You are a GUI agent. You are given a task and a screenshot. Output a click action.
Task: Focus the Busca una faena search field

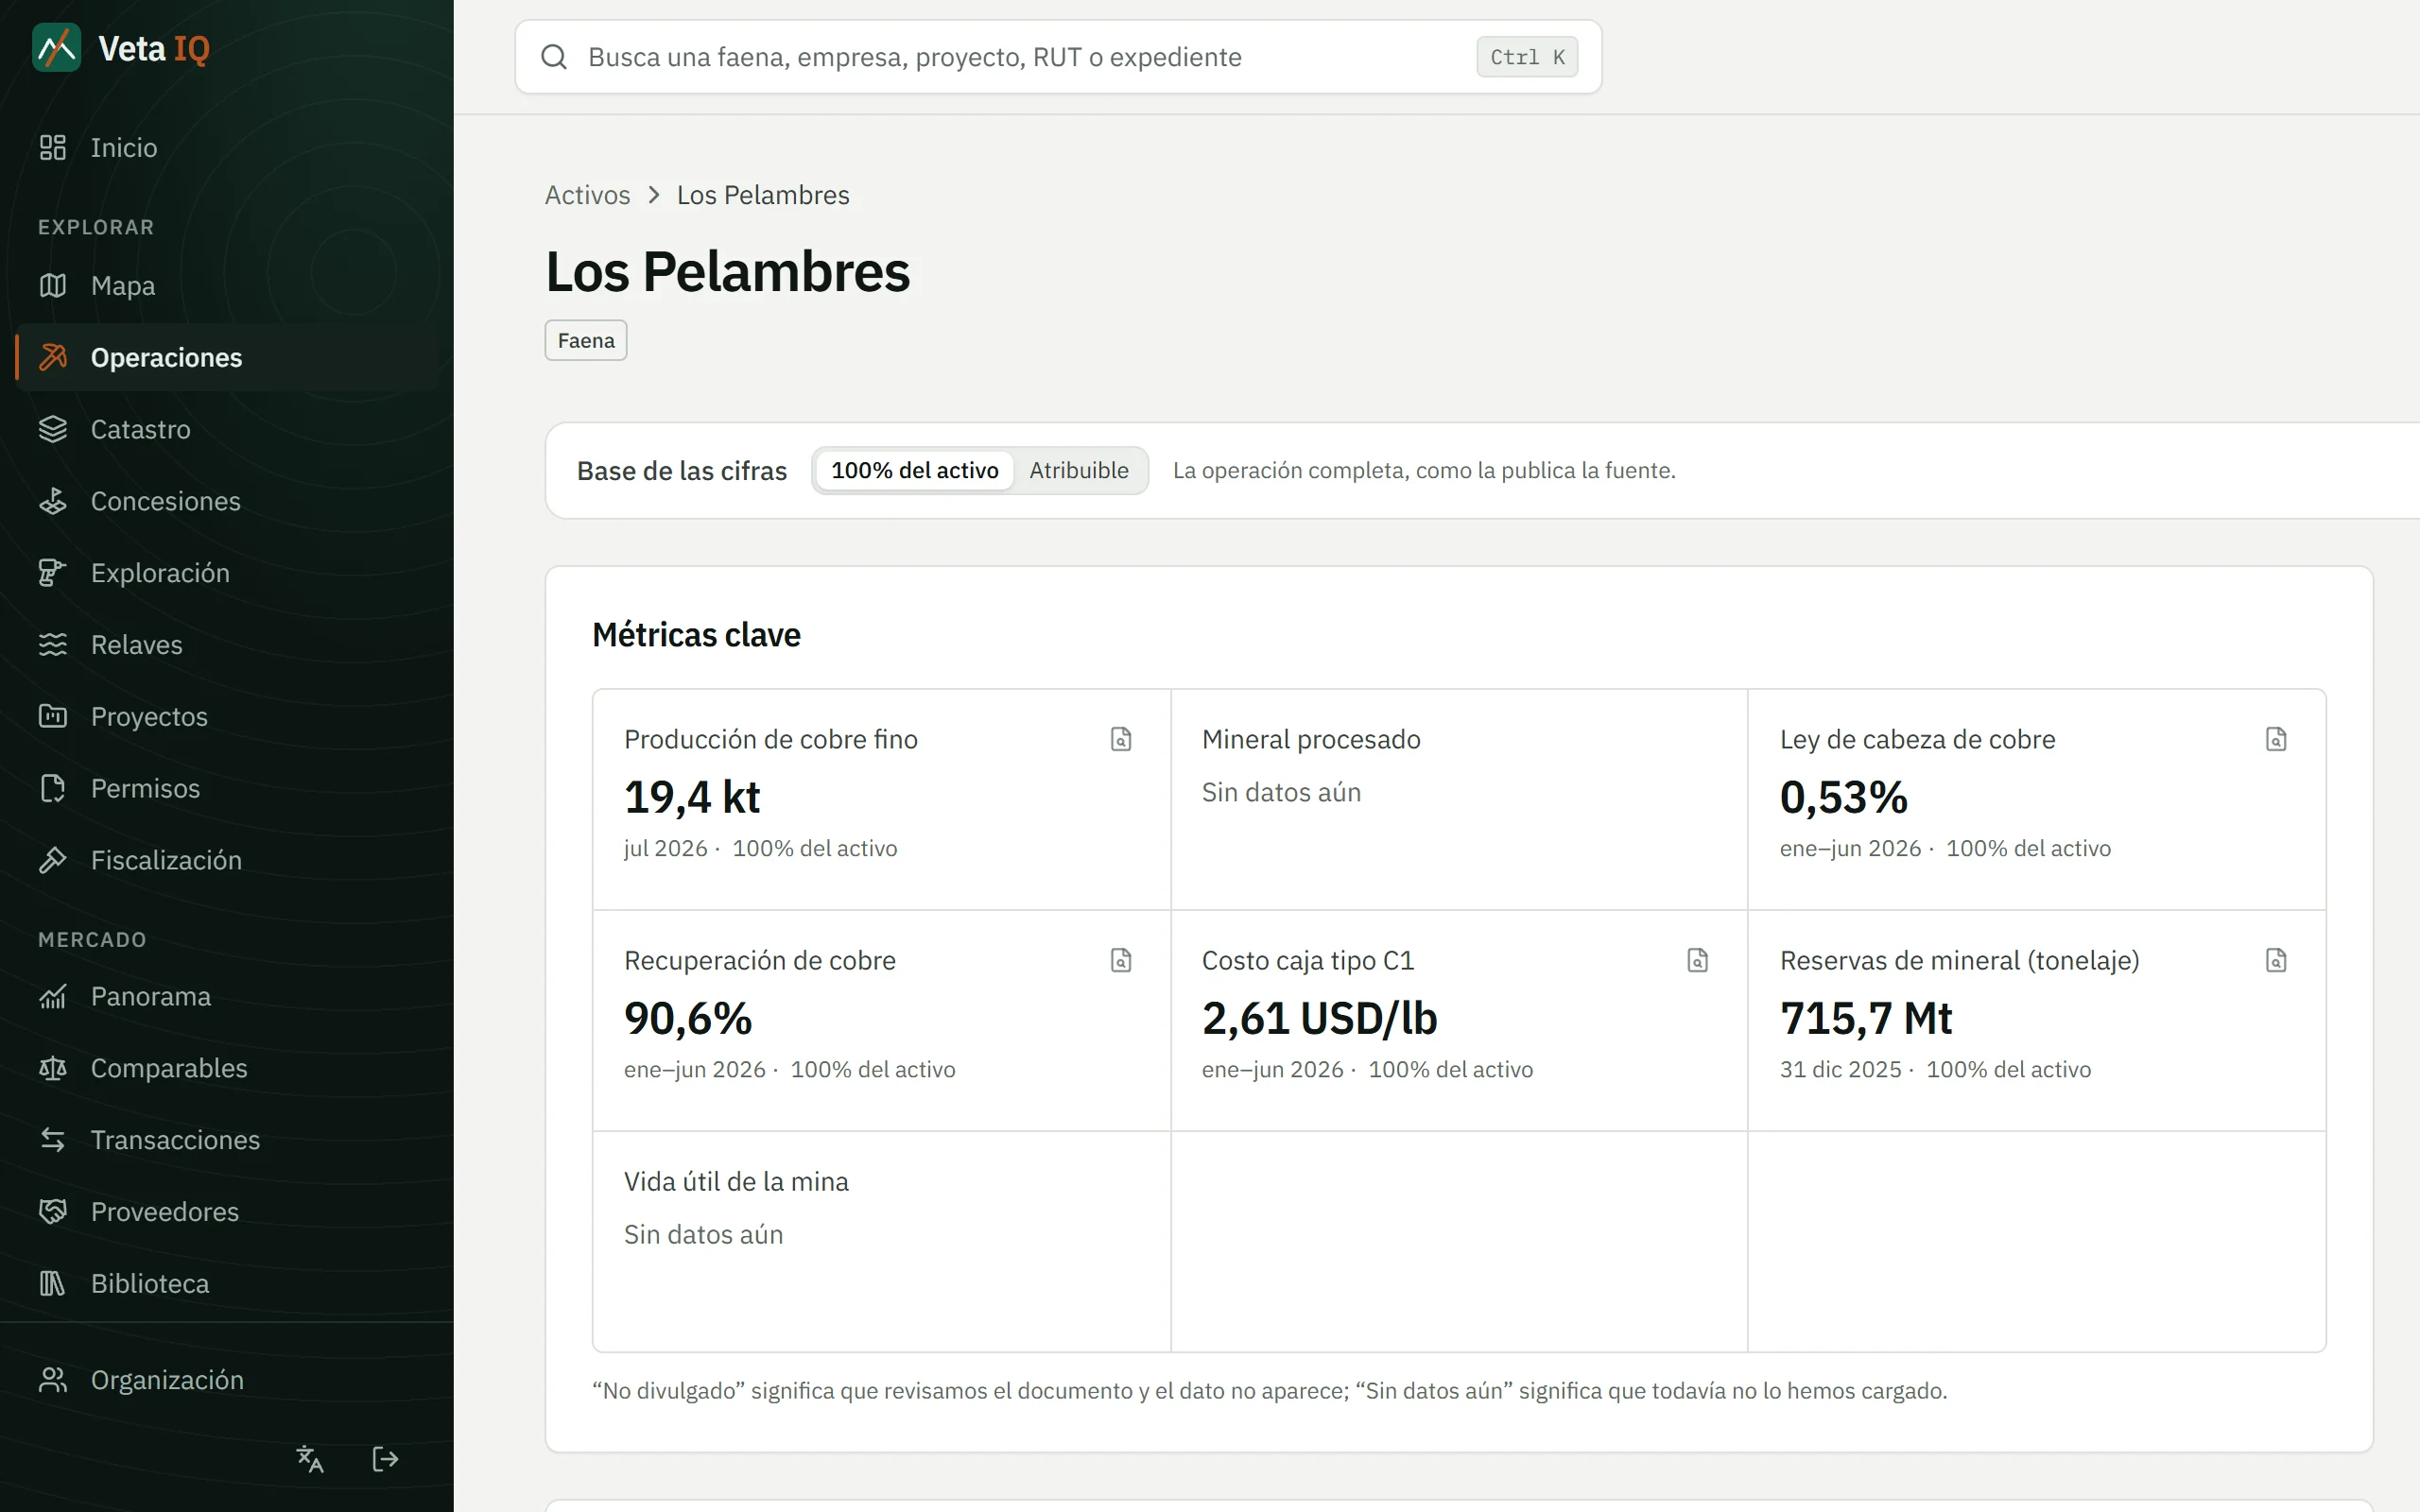pyautogui.click(x=1058, y=57)
